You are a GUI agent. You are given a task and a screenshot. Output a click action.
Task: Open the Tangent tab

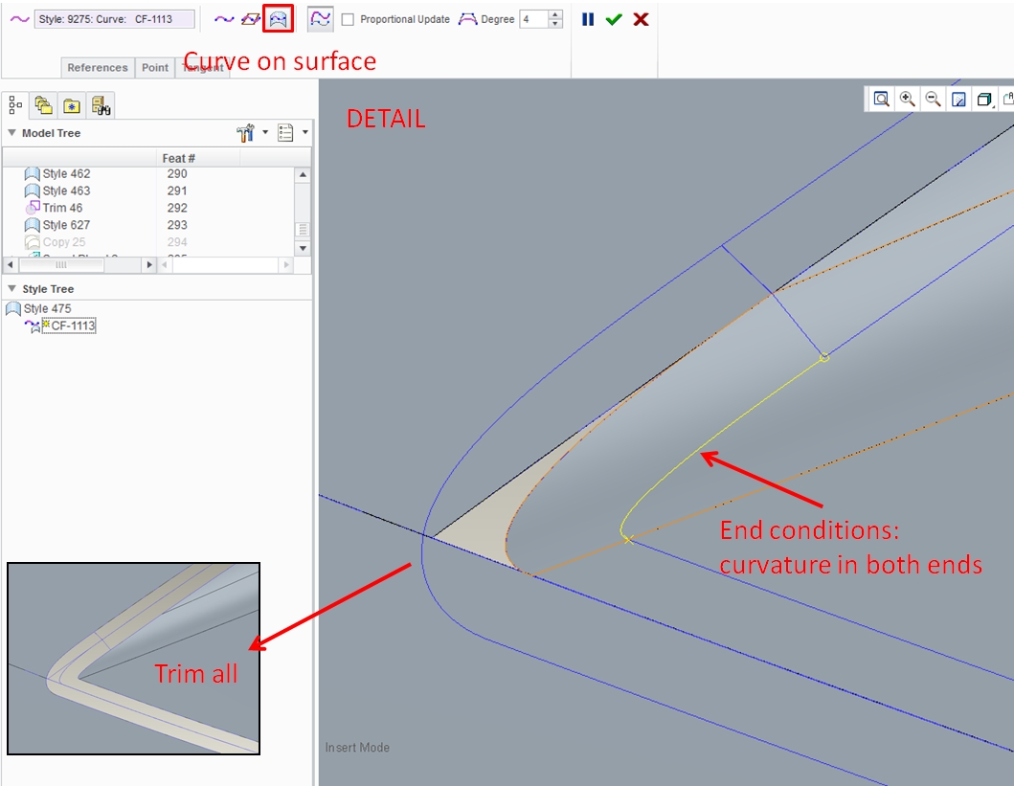pyautogui.click(x=202, y=67)
